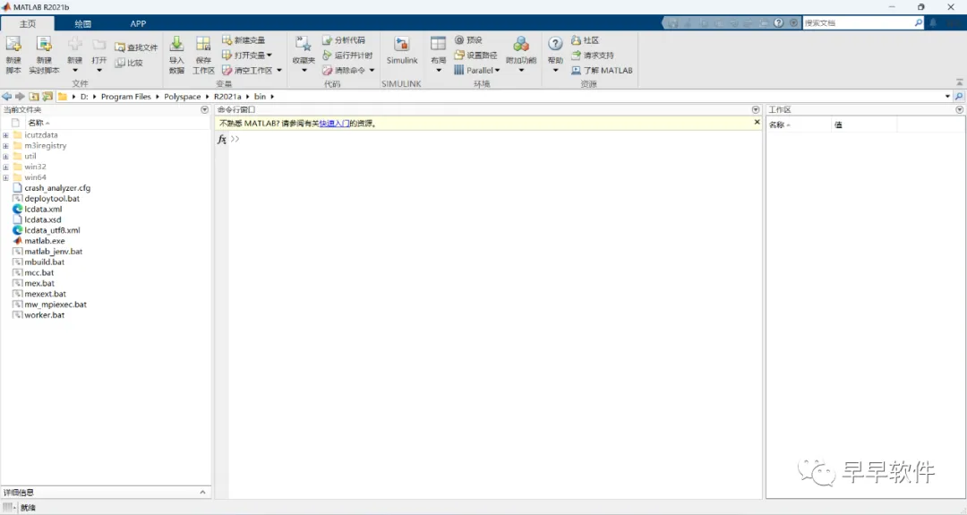Open the command window actions menu
This screenshot has width=967, height=515.
click(x=756, y=110)
